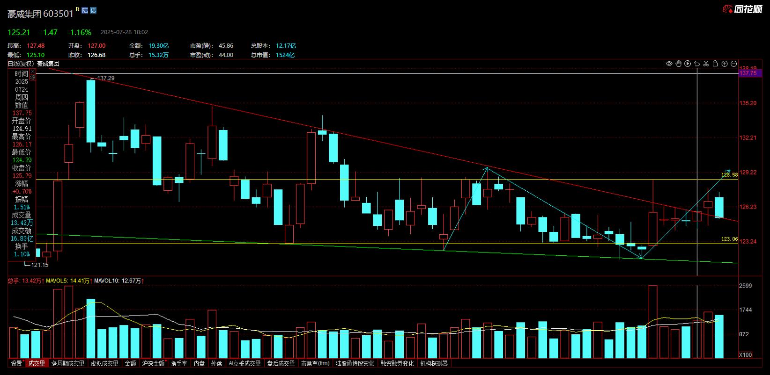
Task: Switch to 多周期成交量 tab
Action: [x=68, y=363]
